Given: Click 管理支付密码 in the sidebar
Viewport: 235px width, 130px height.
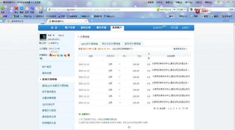Looking at the screenshot, I should (x=49, y=111).
